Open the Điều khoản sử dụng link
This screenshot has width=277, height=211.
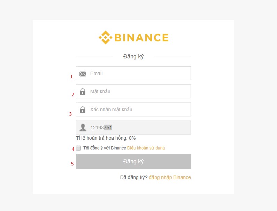click(146, 148)
